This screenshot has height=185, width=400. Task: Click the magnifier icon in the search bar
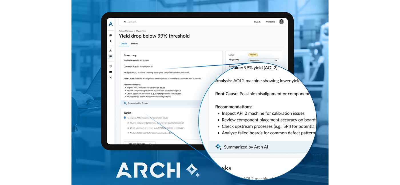(125, 22)
